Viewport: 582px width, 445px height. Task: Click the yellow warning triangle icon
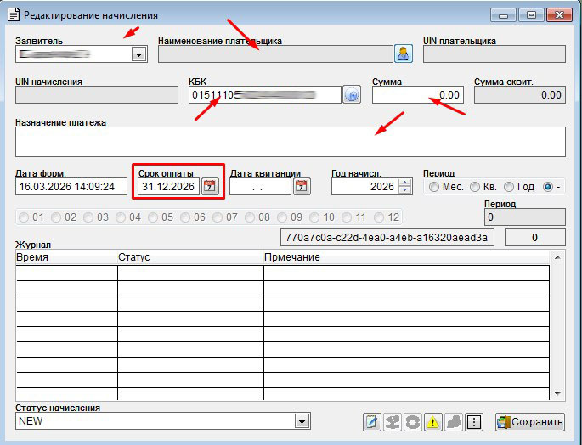point(432,422)
